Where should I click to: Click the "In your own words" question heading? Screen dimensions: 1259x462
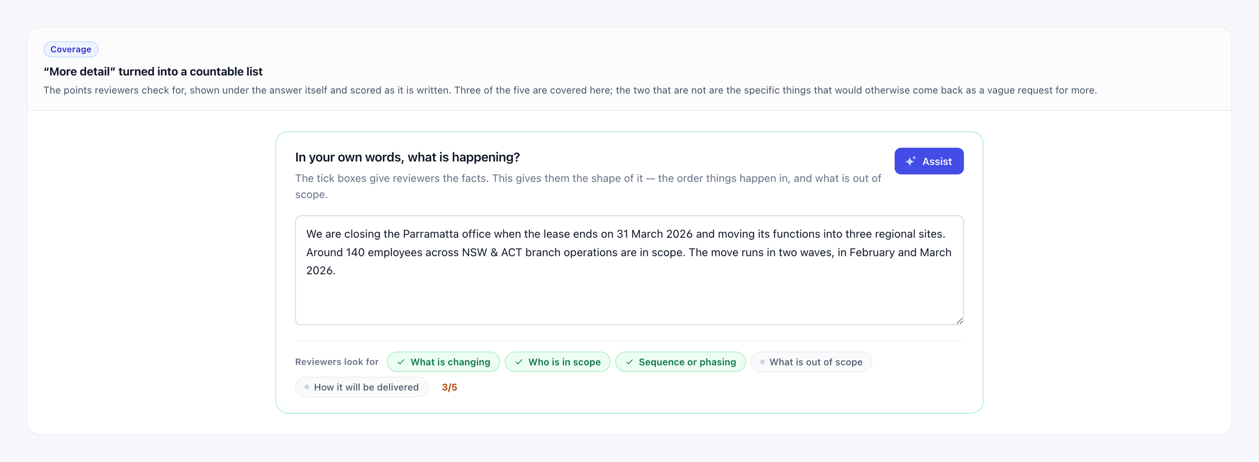coord(407,157)
